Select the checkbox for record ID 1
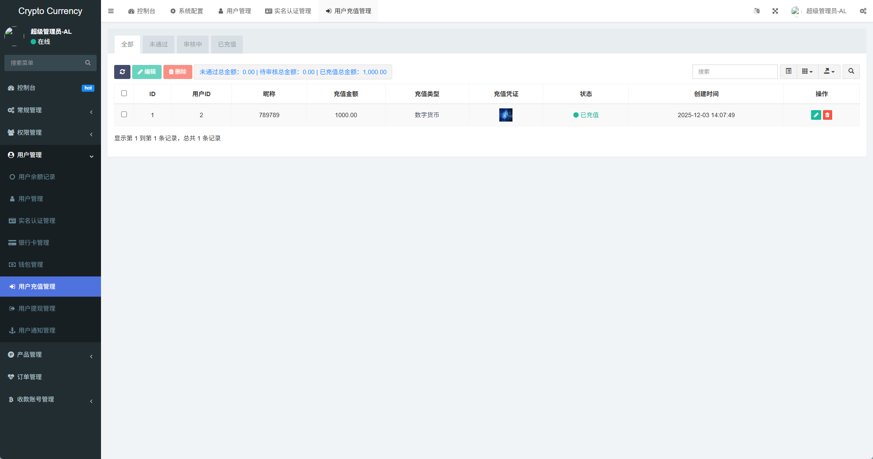873x459 pixels. [124, 115]
